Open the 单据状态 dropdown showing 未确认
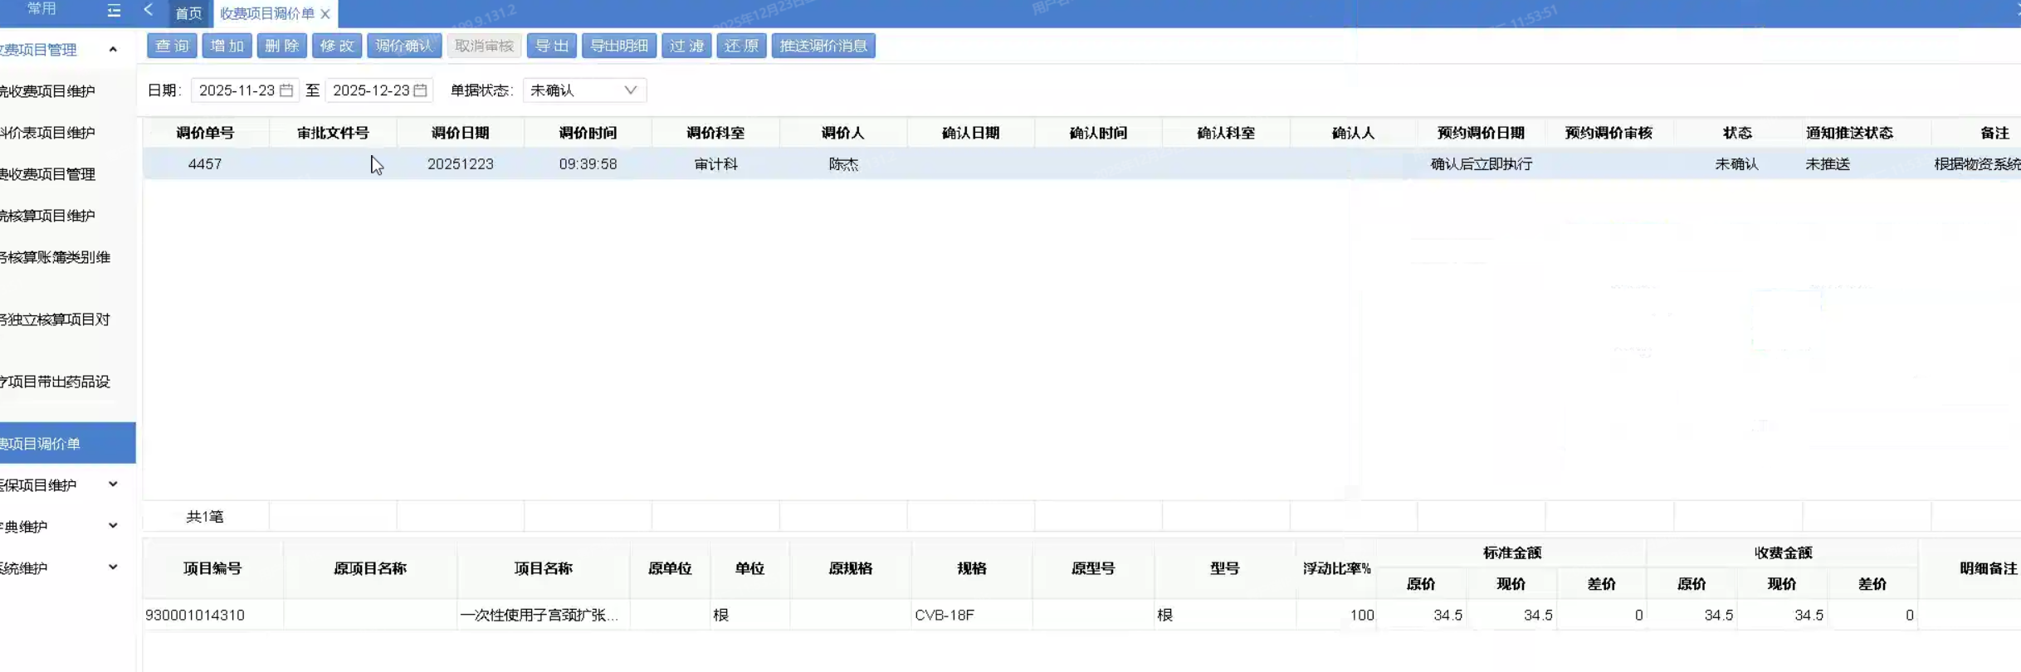This screenshot has height=672, width=2021. coord(584,90)
